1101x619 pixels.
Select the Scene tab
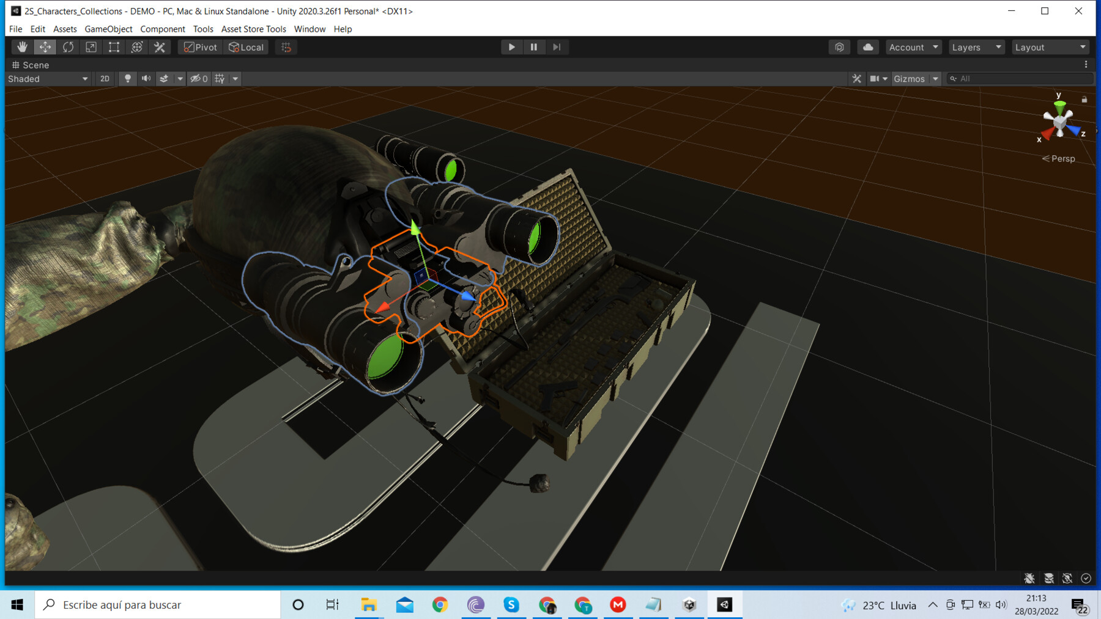(31, 65)
